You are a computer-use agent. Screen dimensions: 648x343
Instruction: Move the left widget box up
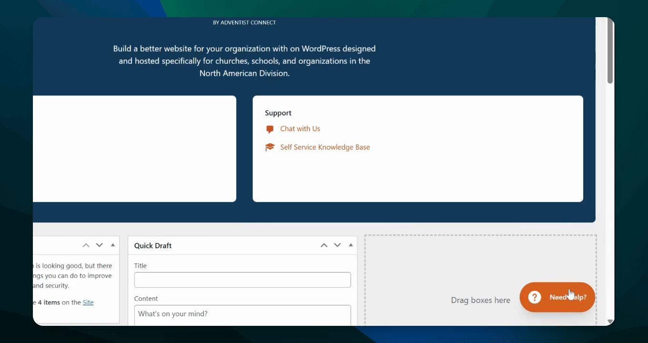(x=86, y=245)
